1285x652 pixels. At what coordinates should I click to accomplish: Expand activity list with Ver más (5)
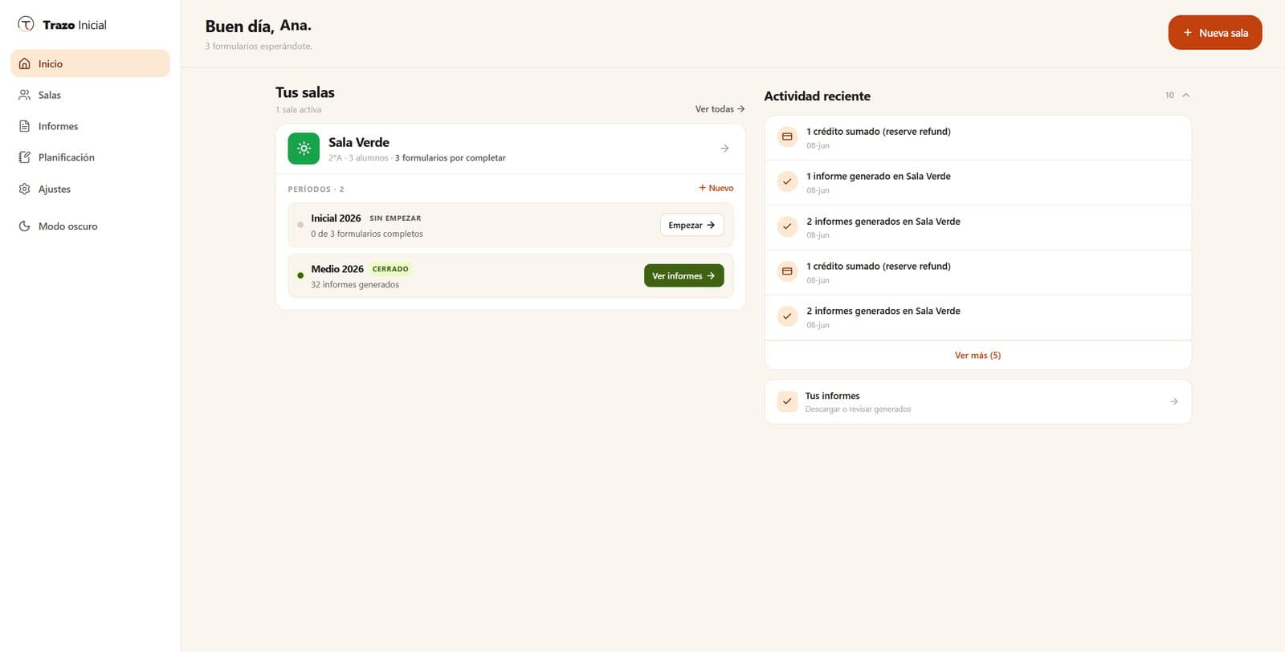pos(977,355)
